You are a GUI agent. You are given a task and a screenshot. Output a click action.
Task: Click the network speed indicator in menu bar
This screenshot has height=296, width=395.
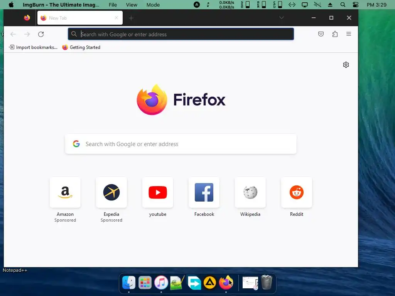pyautogui.click(x=226, y=5)
